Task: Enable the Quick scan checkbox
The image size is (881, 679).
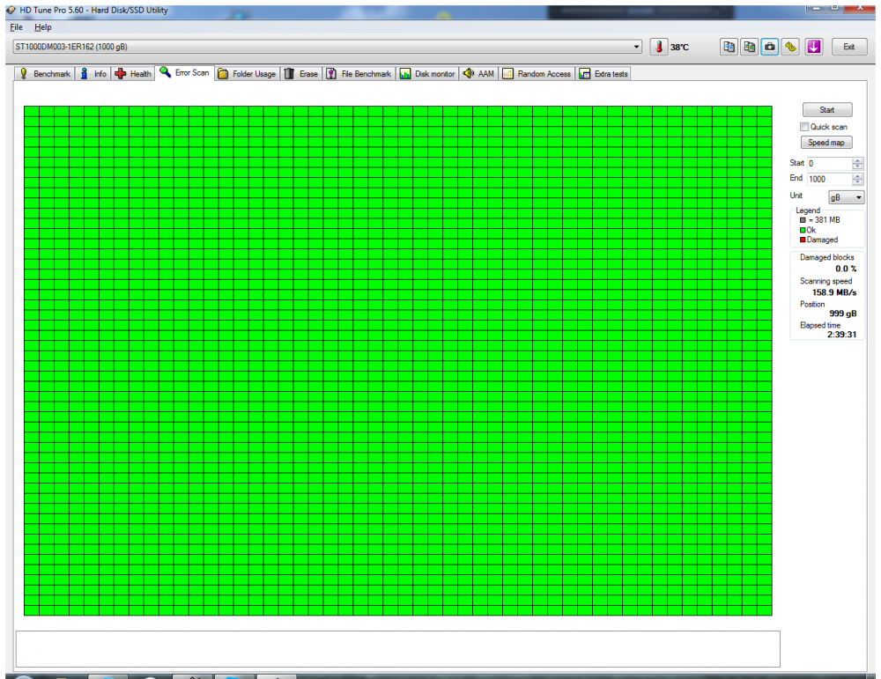Action: tap(803, 126)
